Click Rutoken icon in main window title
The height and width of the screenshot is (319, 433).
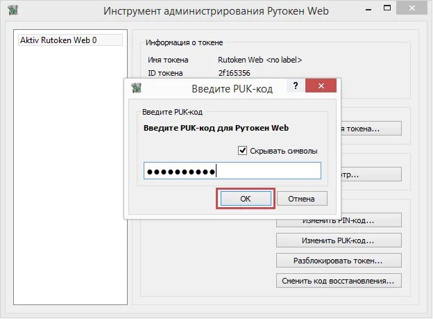pyautogui.click(x=12, y=10)
